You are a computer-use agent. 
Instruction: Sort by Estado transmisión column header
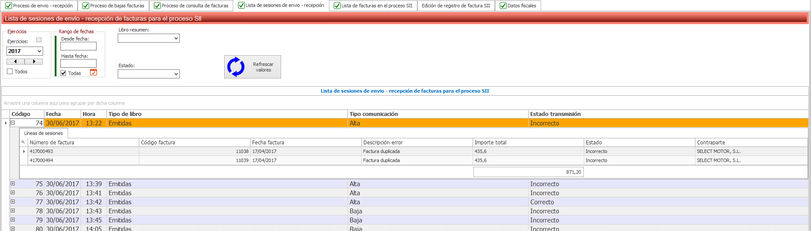click(555, 114)
